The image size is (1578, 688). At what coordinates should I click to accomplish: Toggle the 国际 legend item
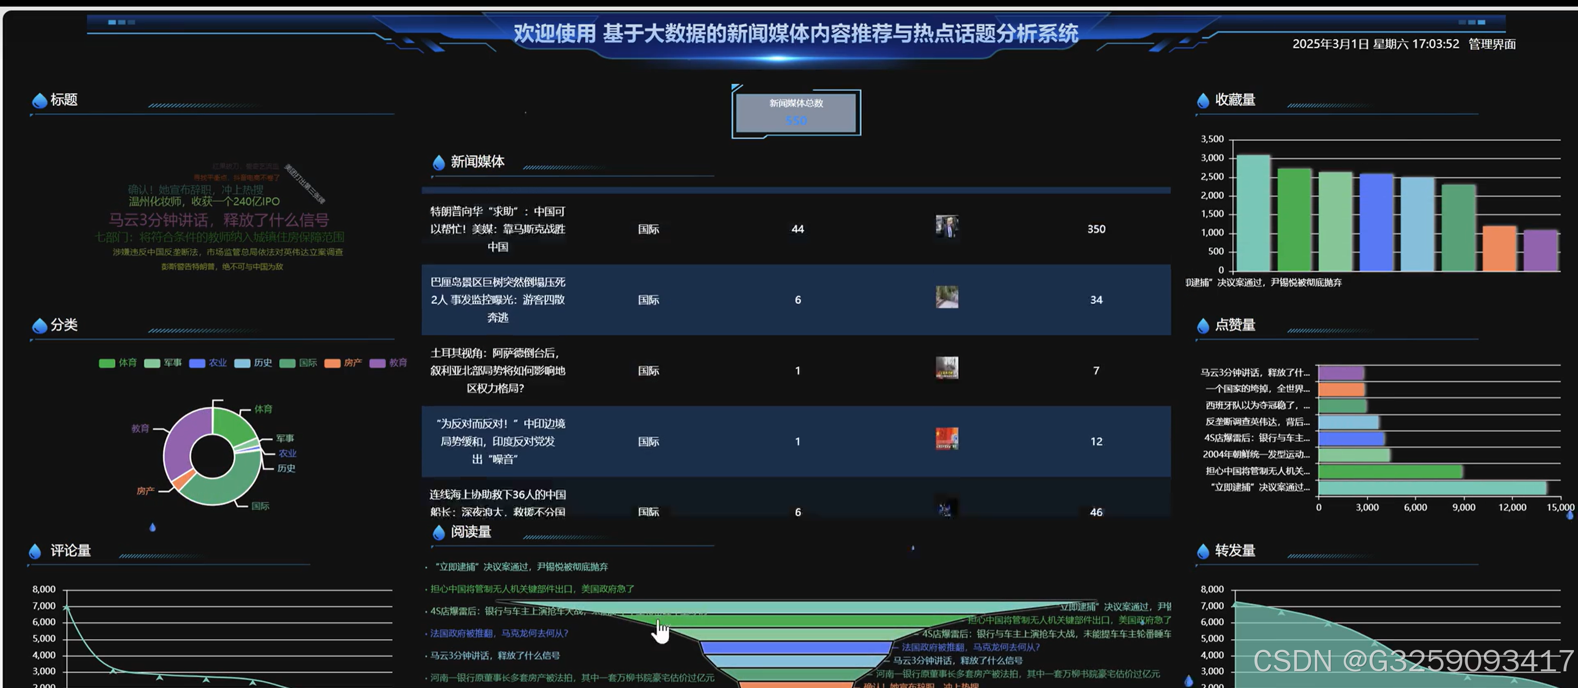[x=298, y=363]
